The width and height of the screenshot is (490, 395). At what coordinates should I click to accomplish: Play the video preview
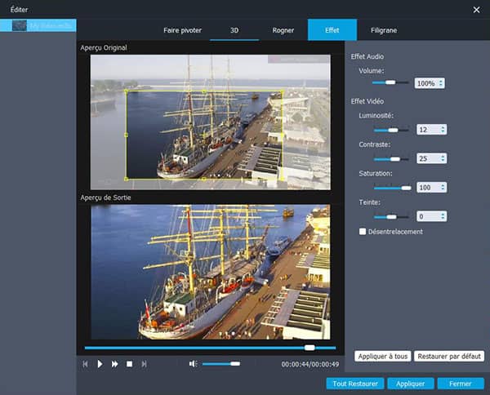[x=100, y=363]
